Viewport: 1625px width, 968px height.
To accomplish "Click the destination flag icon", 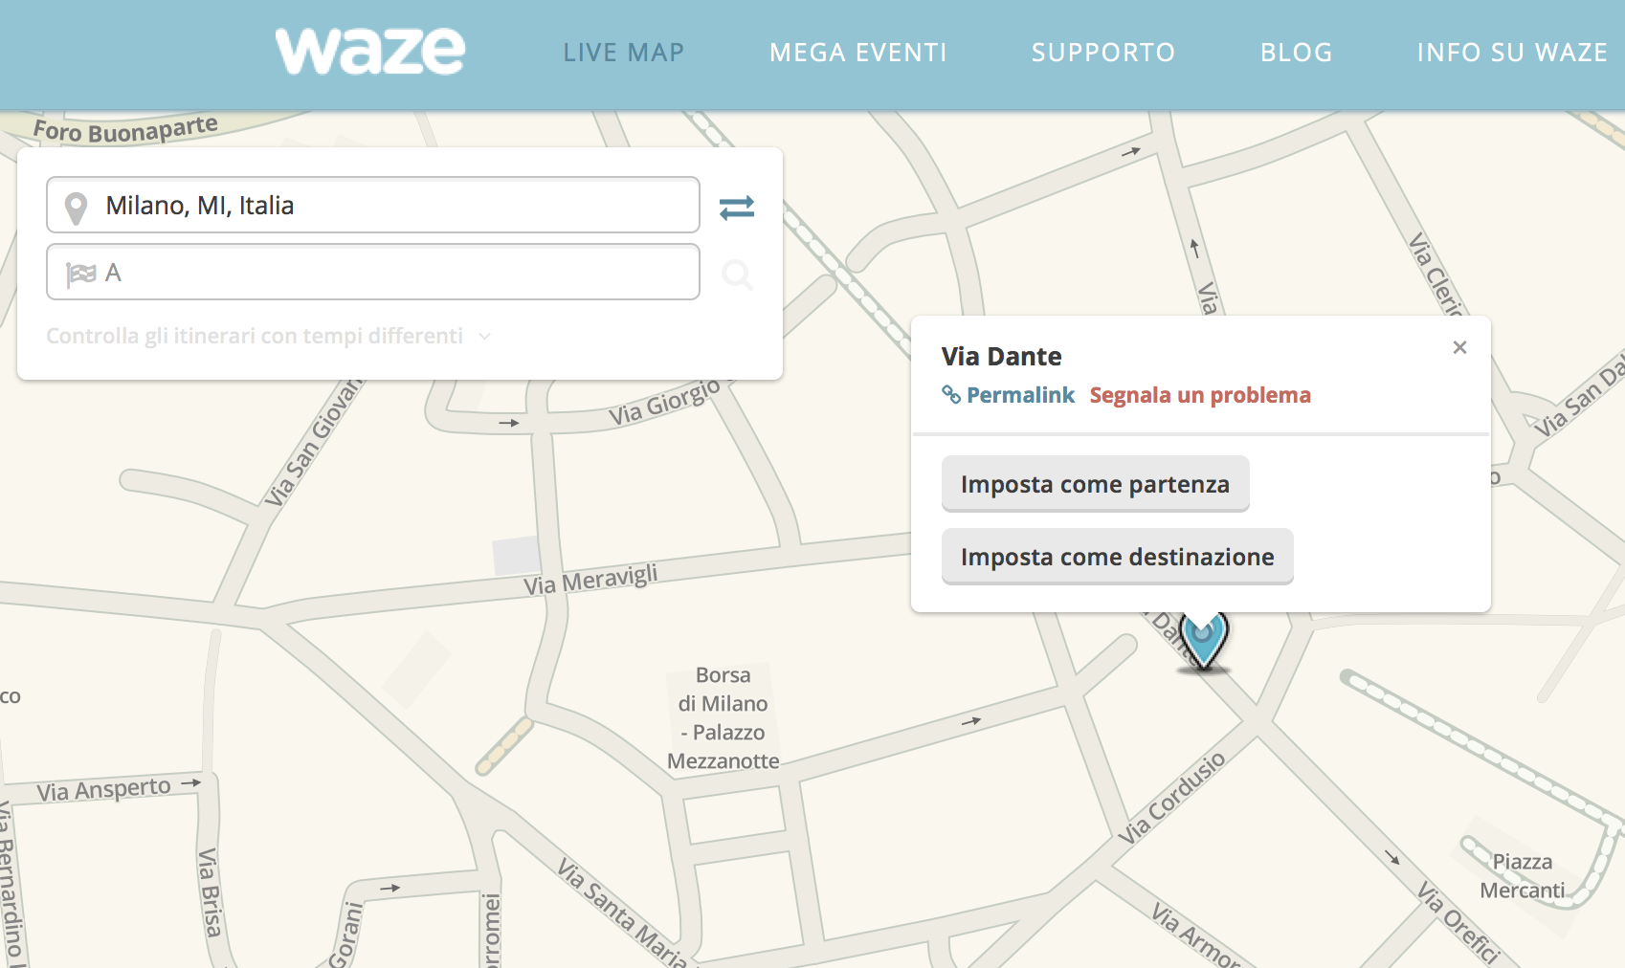I will point(80,275).
